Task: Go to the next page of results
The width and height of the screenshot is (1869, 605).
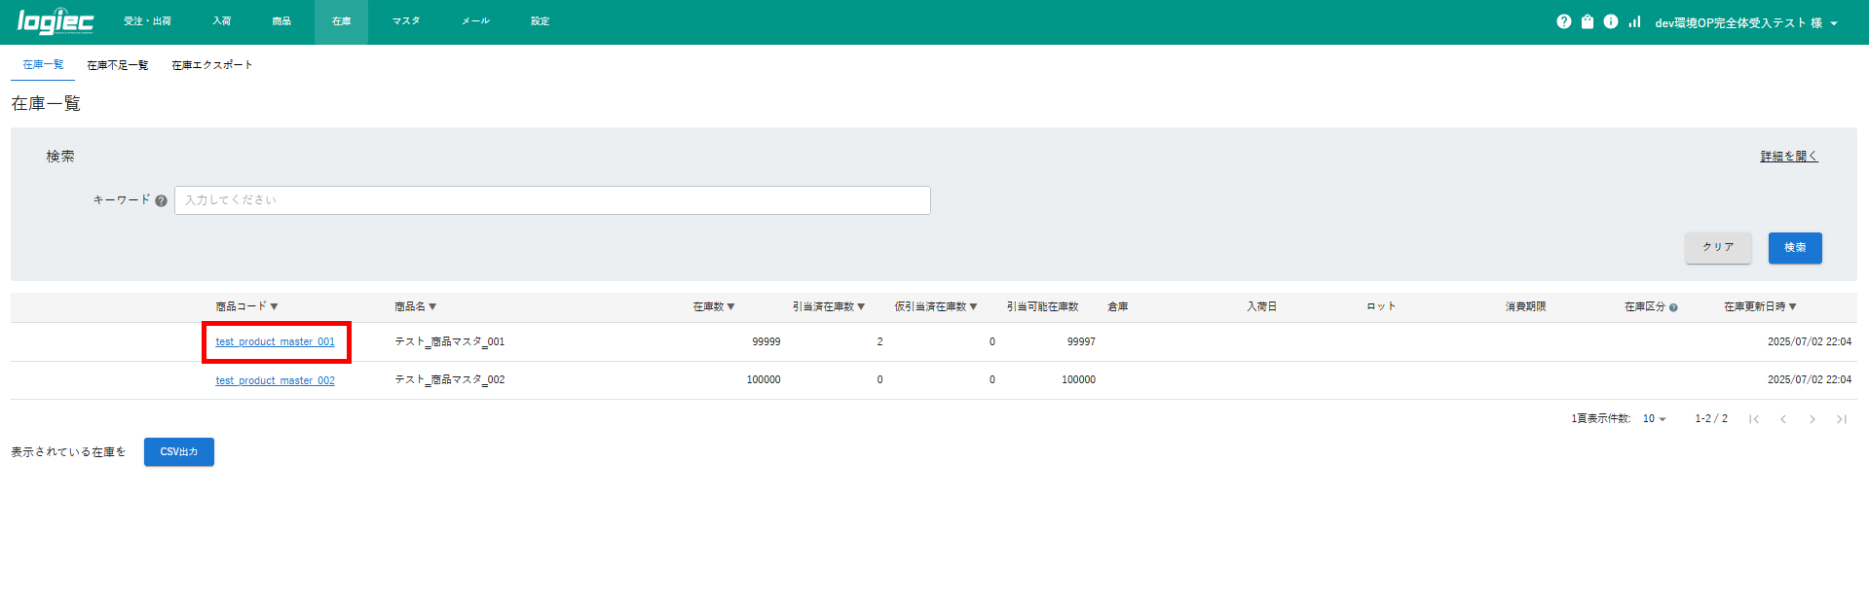Action: (x=1812, y=419)
